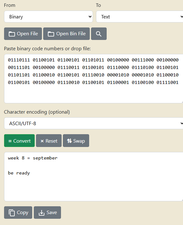Click the output text 'week 8 = september'
183x225 pixels.
33,158
